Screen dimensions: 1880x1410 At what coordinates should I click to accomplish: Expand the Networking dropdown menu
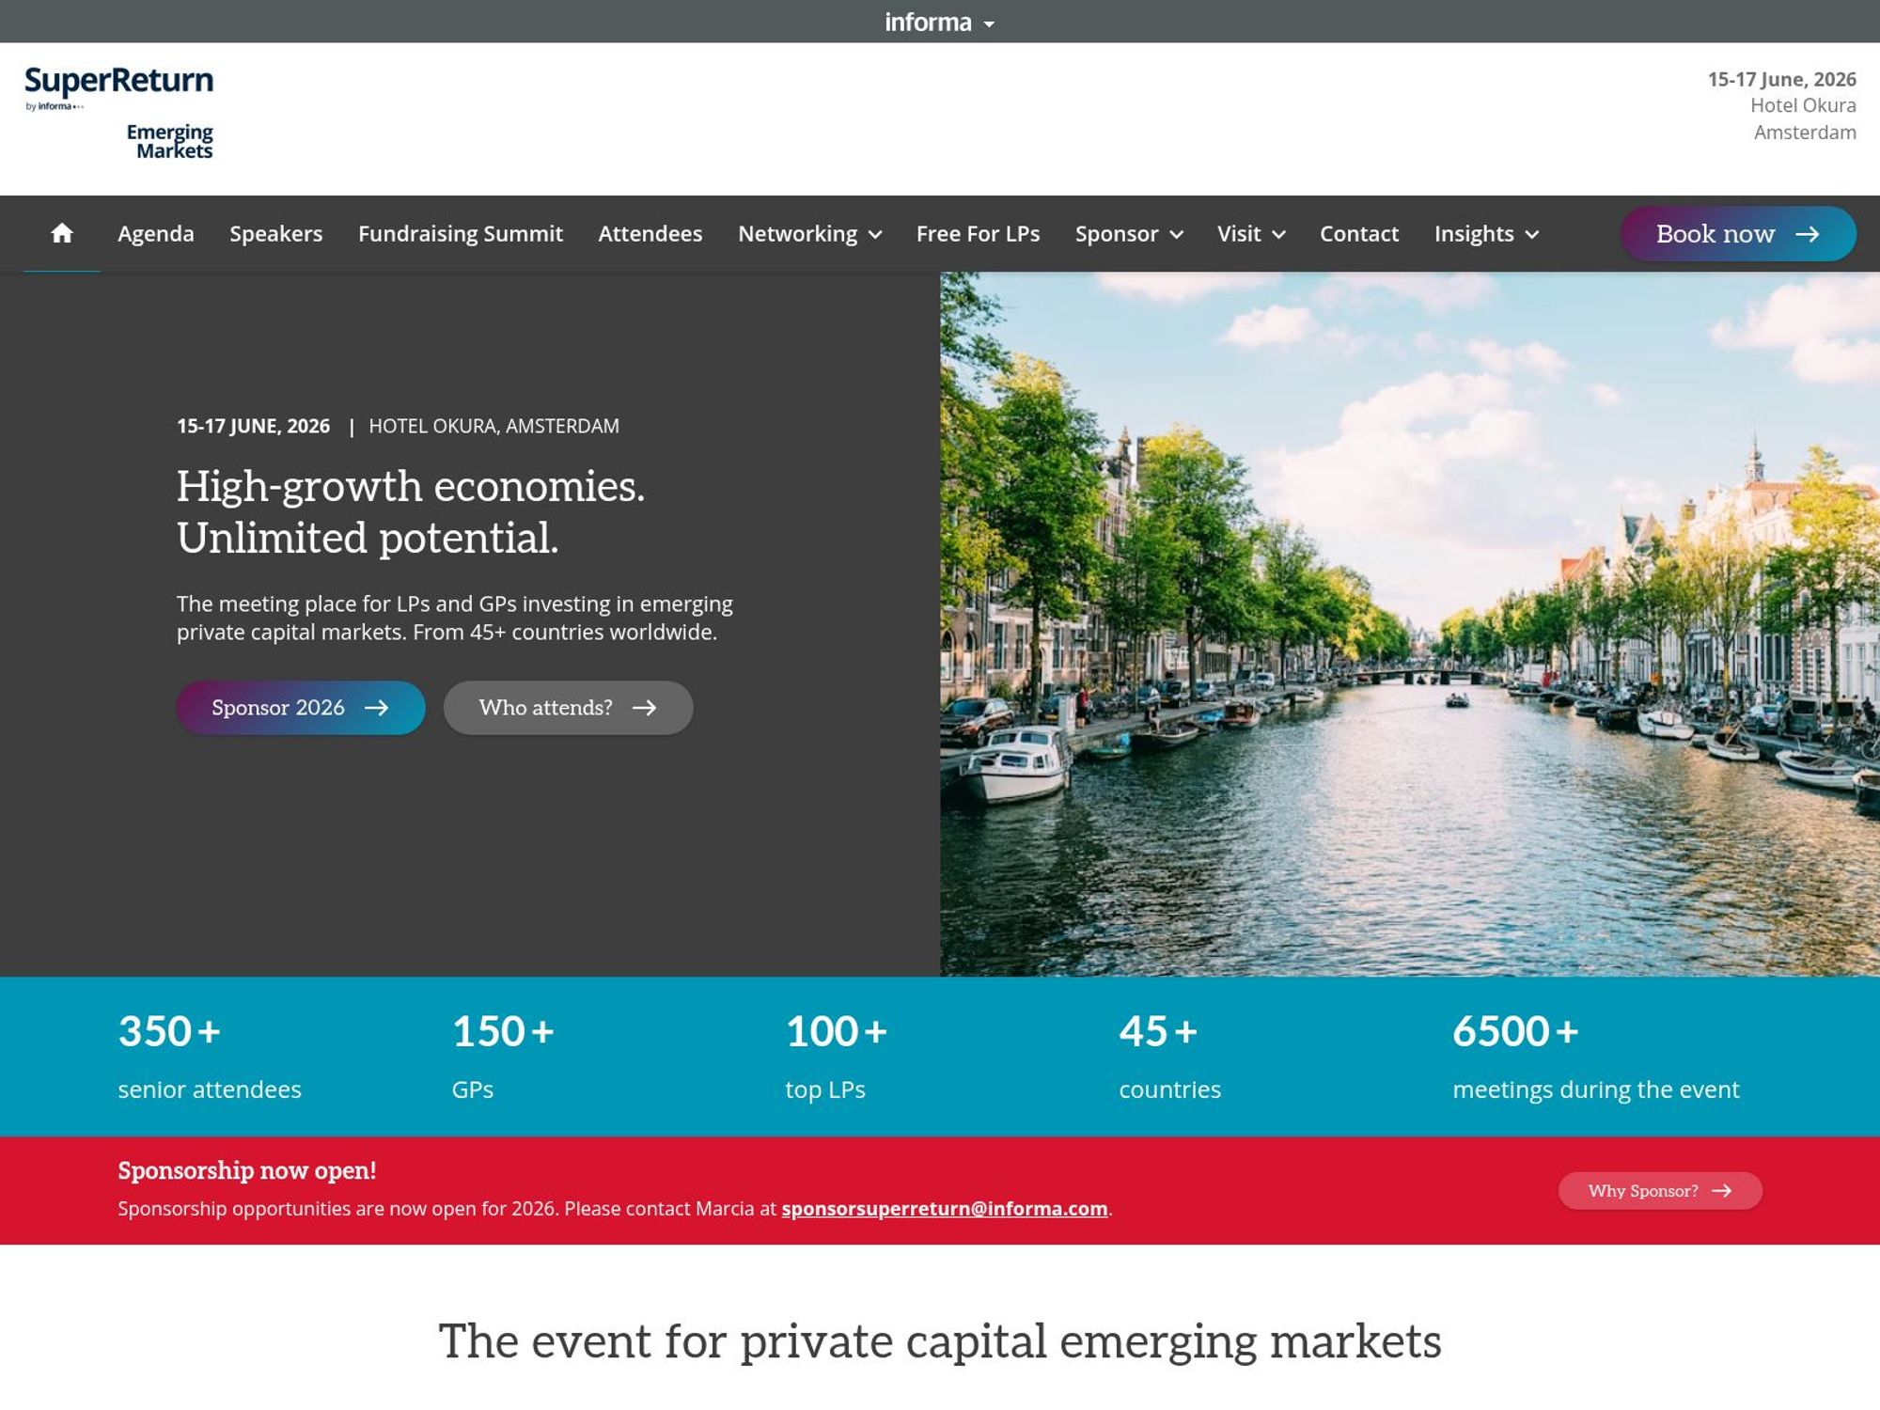pyautogui.click(x=876, y=234)
